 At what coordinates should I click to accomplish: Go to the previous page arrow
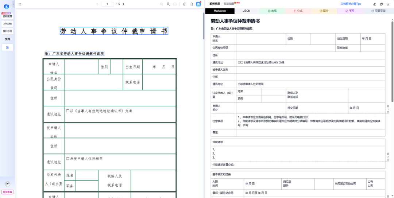[97, 4]
